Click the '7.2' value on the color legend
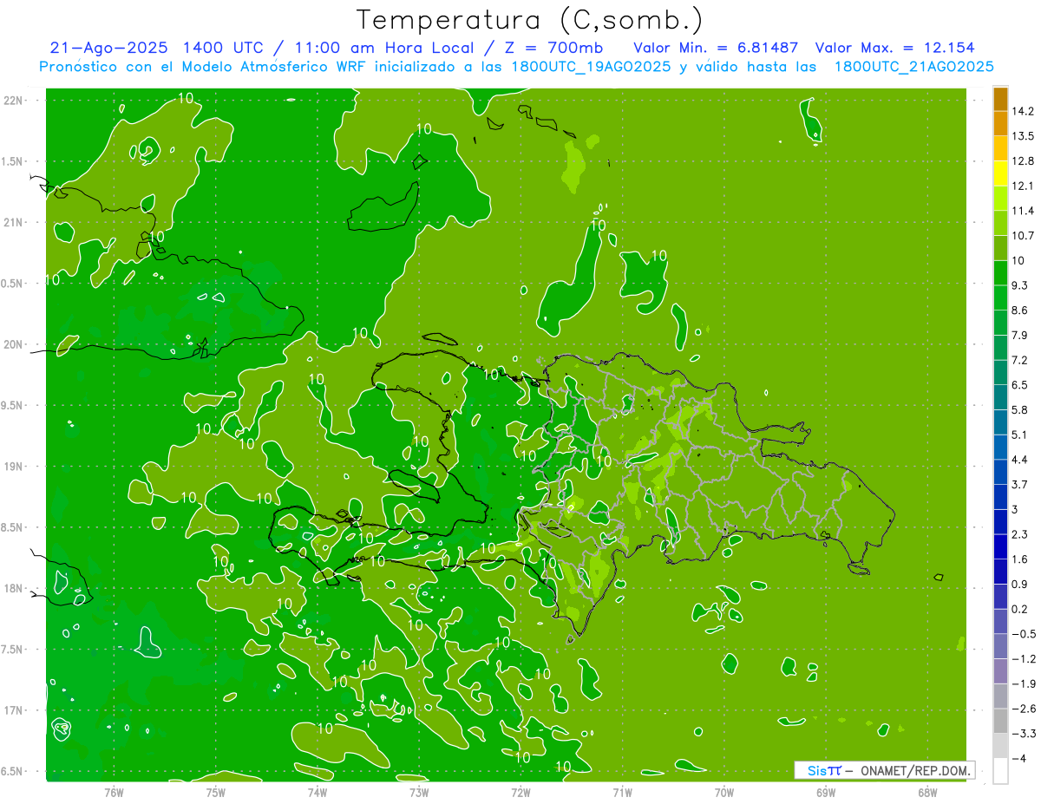The image size is (1041, 804). click(x=1020, y=360)
